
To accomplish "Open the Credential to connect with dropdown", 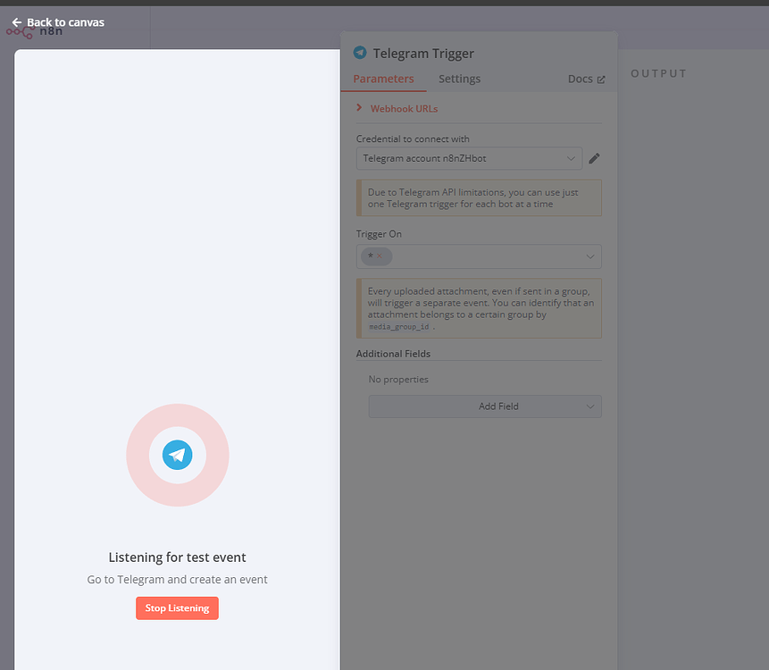I will (x=469, y=158).
